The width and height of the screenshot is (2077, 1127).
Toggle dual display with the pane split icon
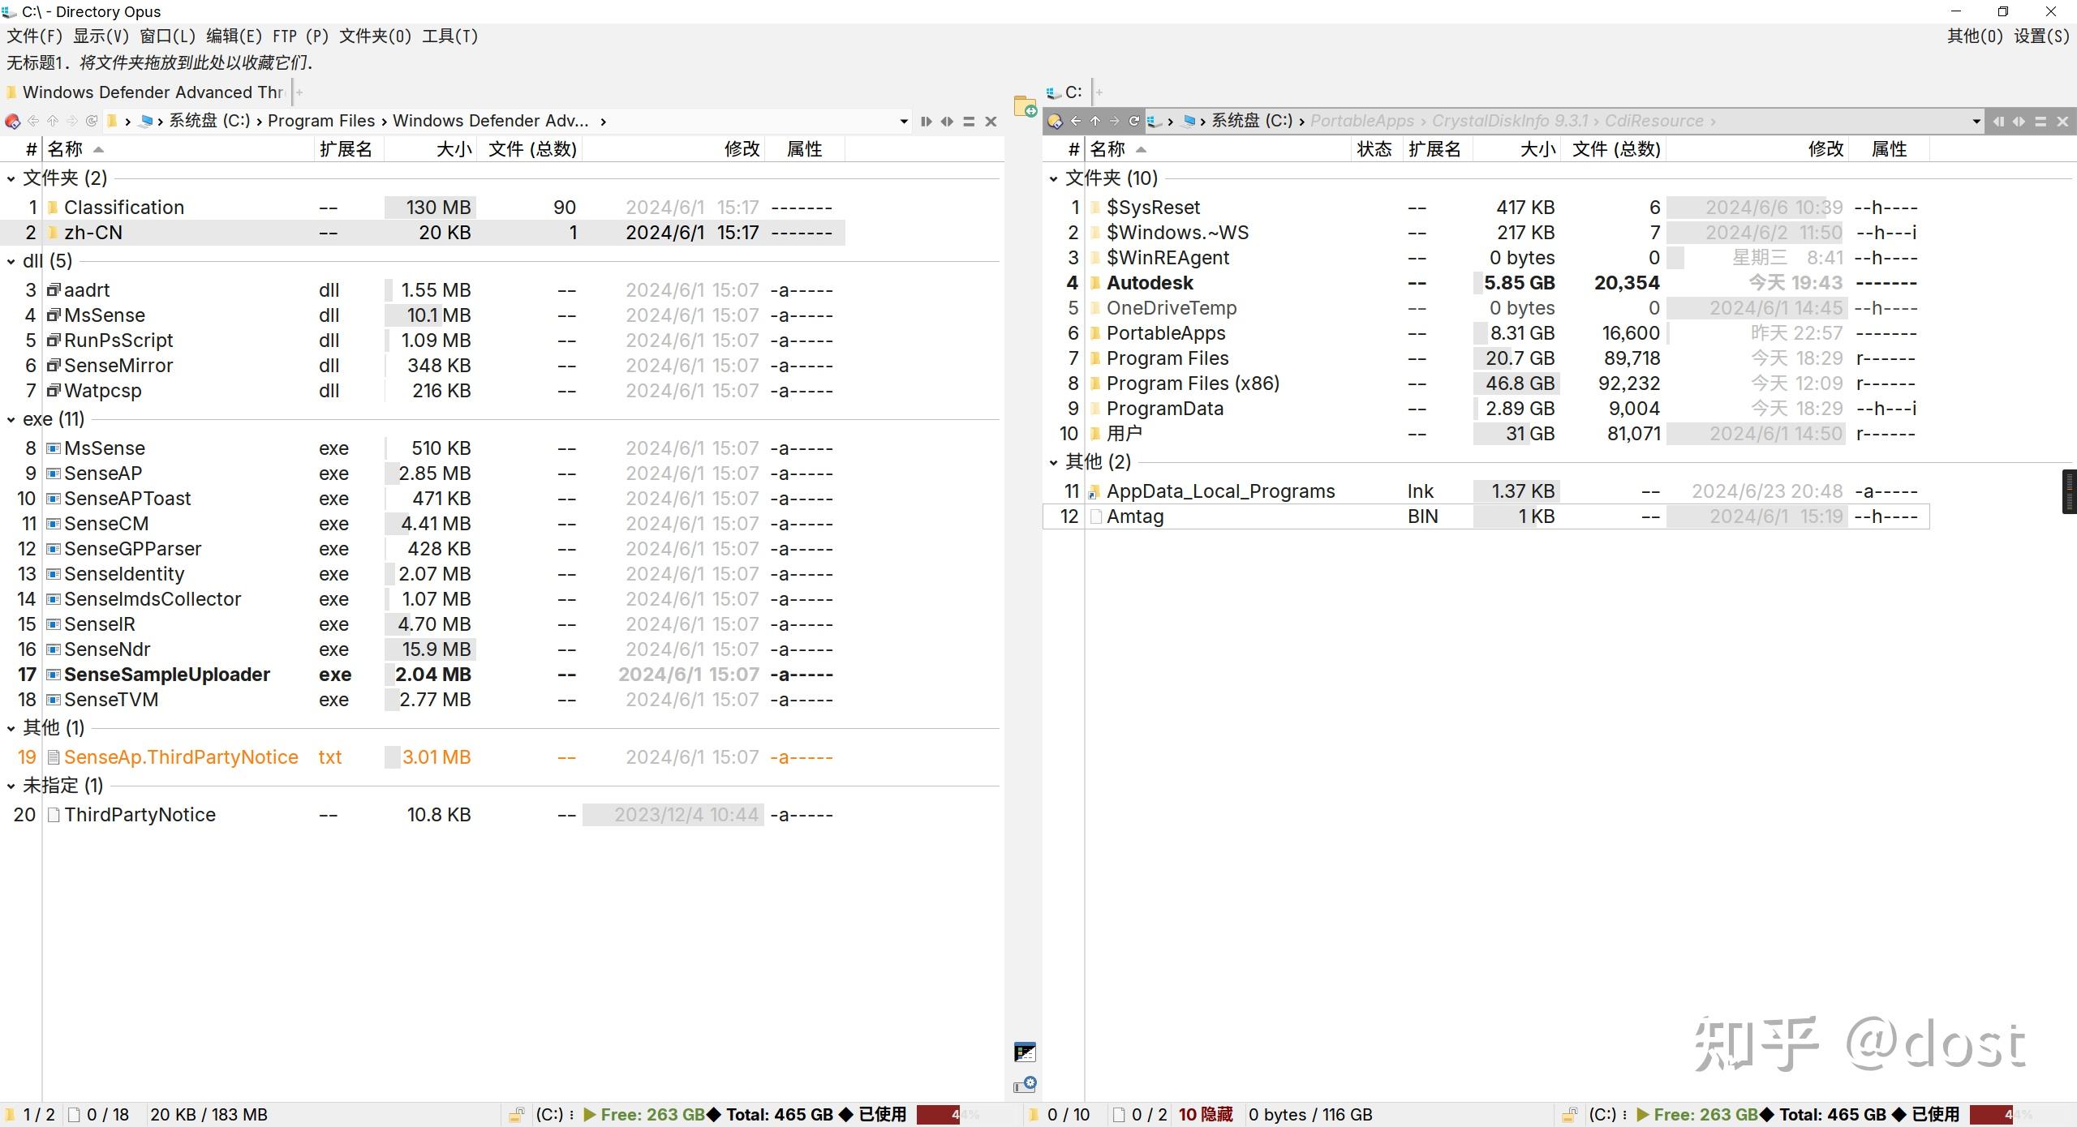[x=927, y=120]
